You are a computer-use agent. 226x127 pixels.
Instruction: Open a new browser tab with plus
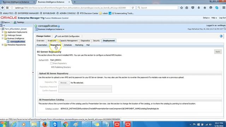point(75,2)
